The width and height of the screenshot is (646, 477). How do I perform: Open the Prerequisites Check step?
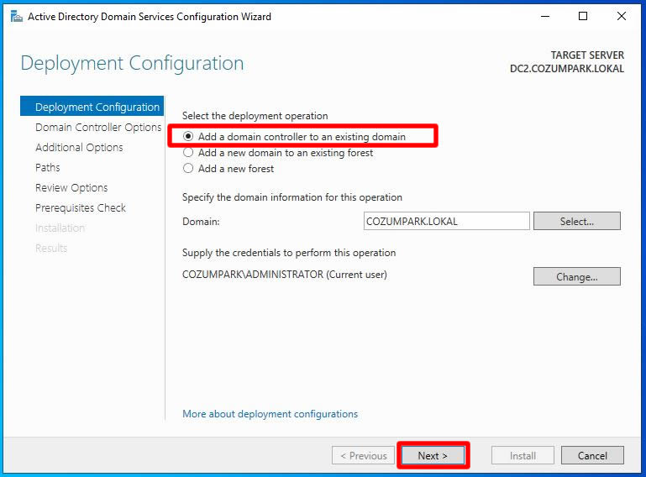click(81, 208)
